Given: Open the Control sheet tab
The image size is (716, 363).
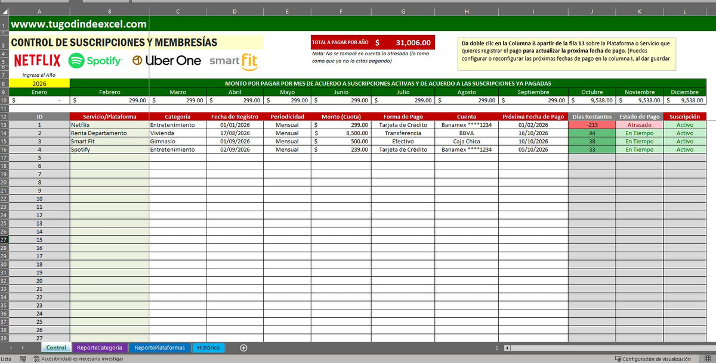Looking at the screenshot, I should pos(56,348).
